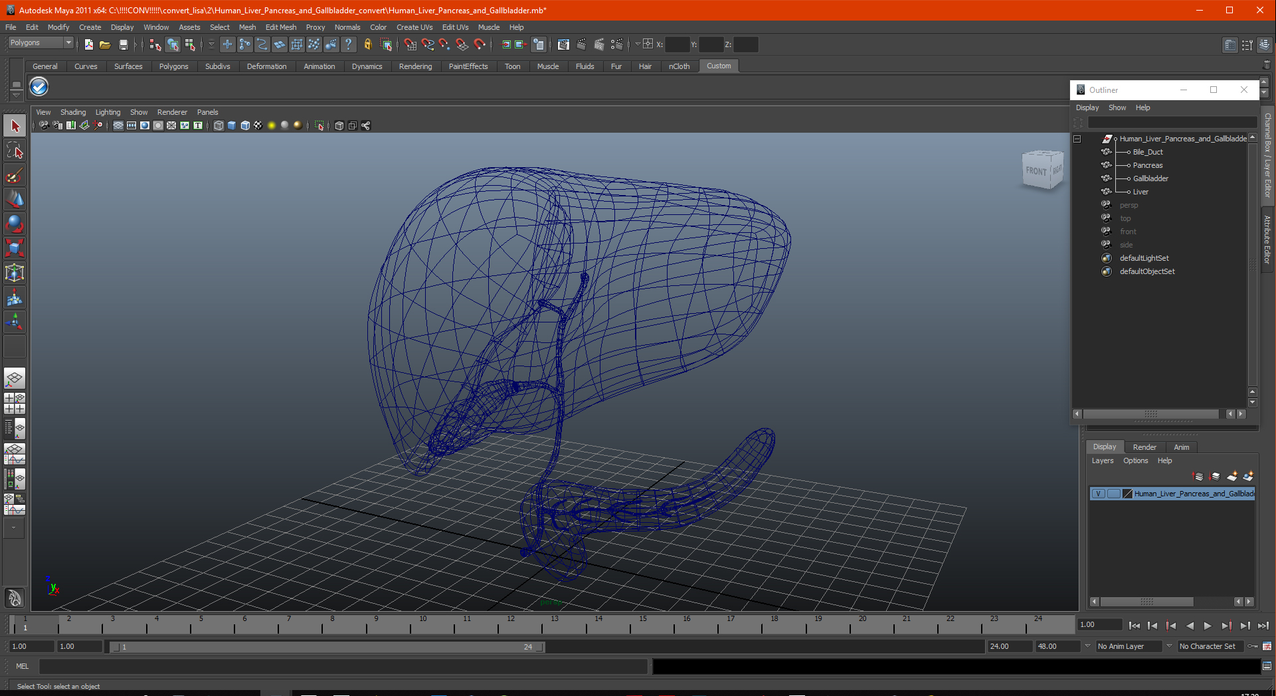
Task: Switch to single perspective view layout
Action: coord(15,379)
